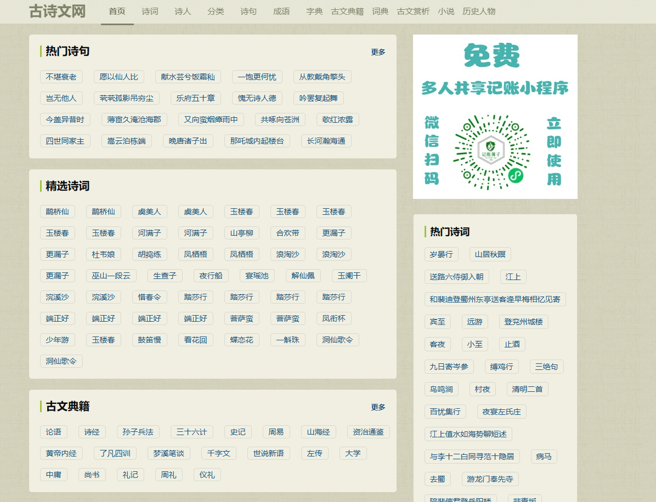Open the 免费 记账小程序 QR code advertisement

pos(495,117)
